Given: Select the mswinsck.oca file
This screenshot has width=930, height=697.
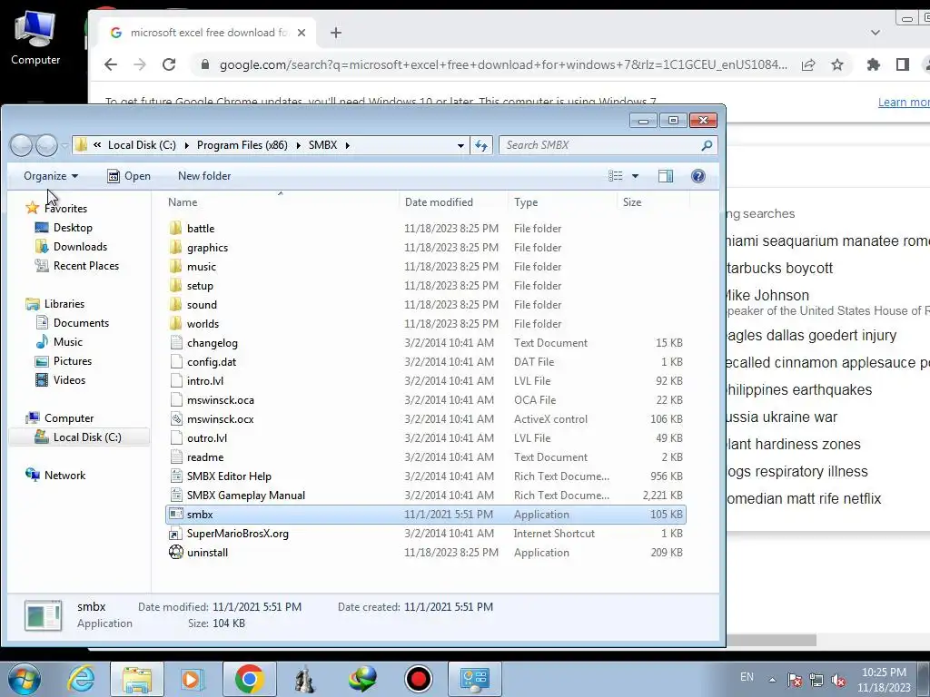Looking at the screenshot, I should (220, 400).
